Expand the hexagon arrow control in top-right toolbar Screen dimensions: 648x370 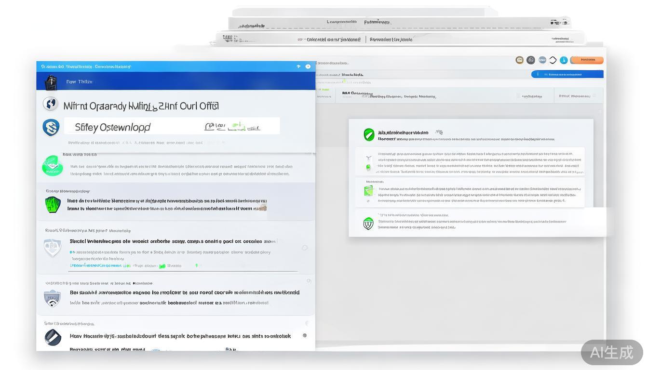pyautogui.click(x=553, y=60)
